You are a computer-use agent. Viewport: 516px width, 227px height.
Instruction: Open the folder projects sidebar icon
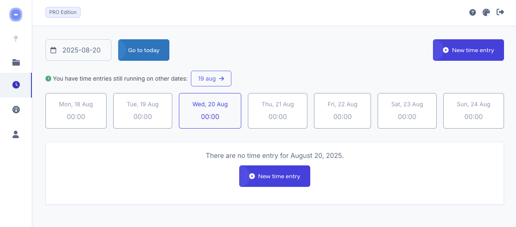[16, 62]
